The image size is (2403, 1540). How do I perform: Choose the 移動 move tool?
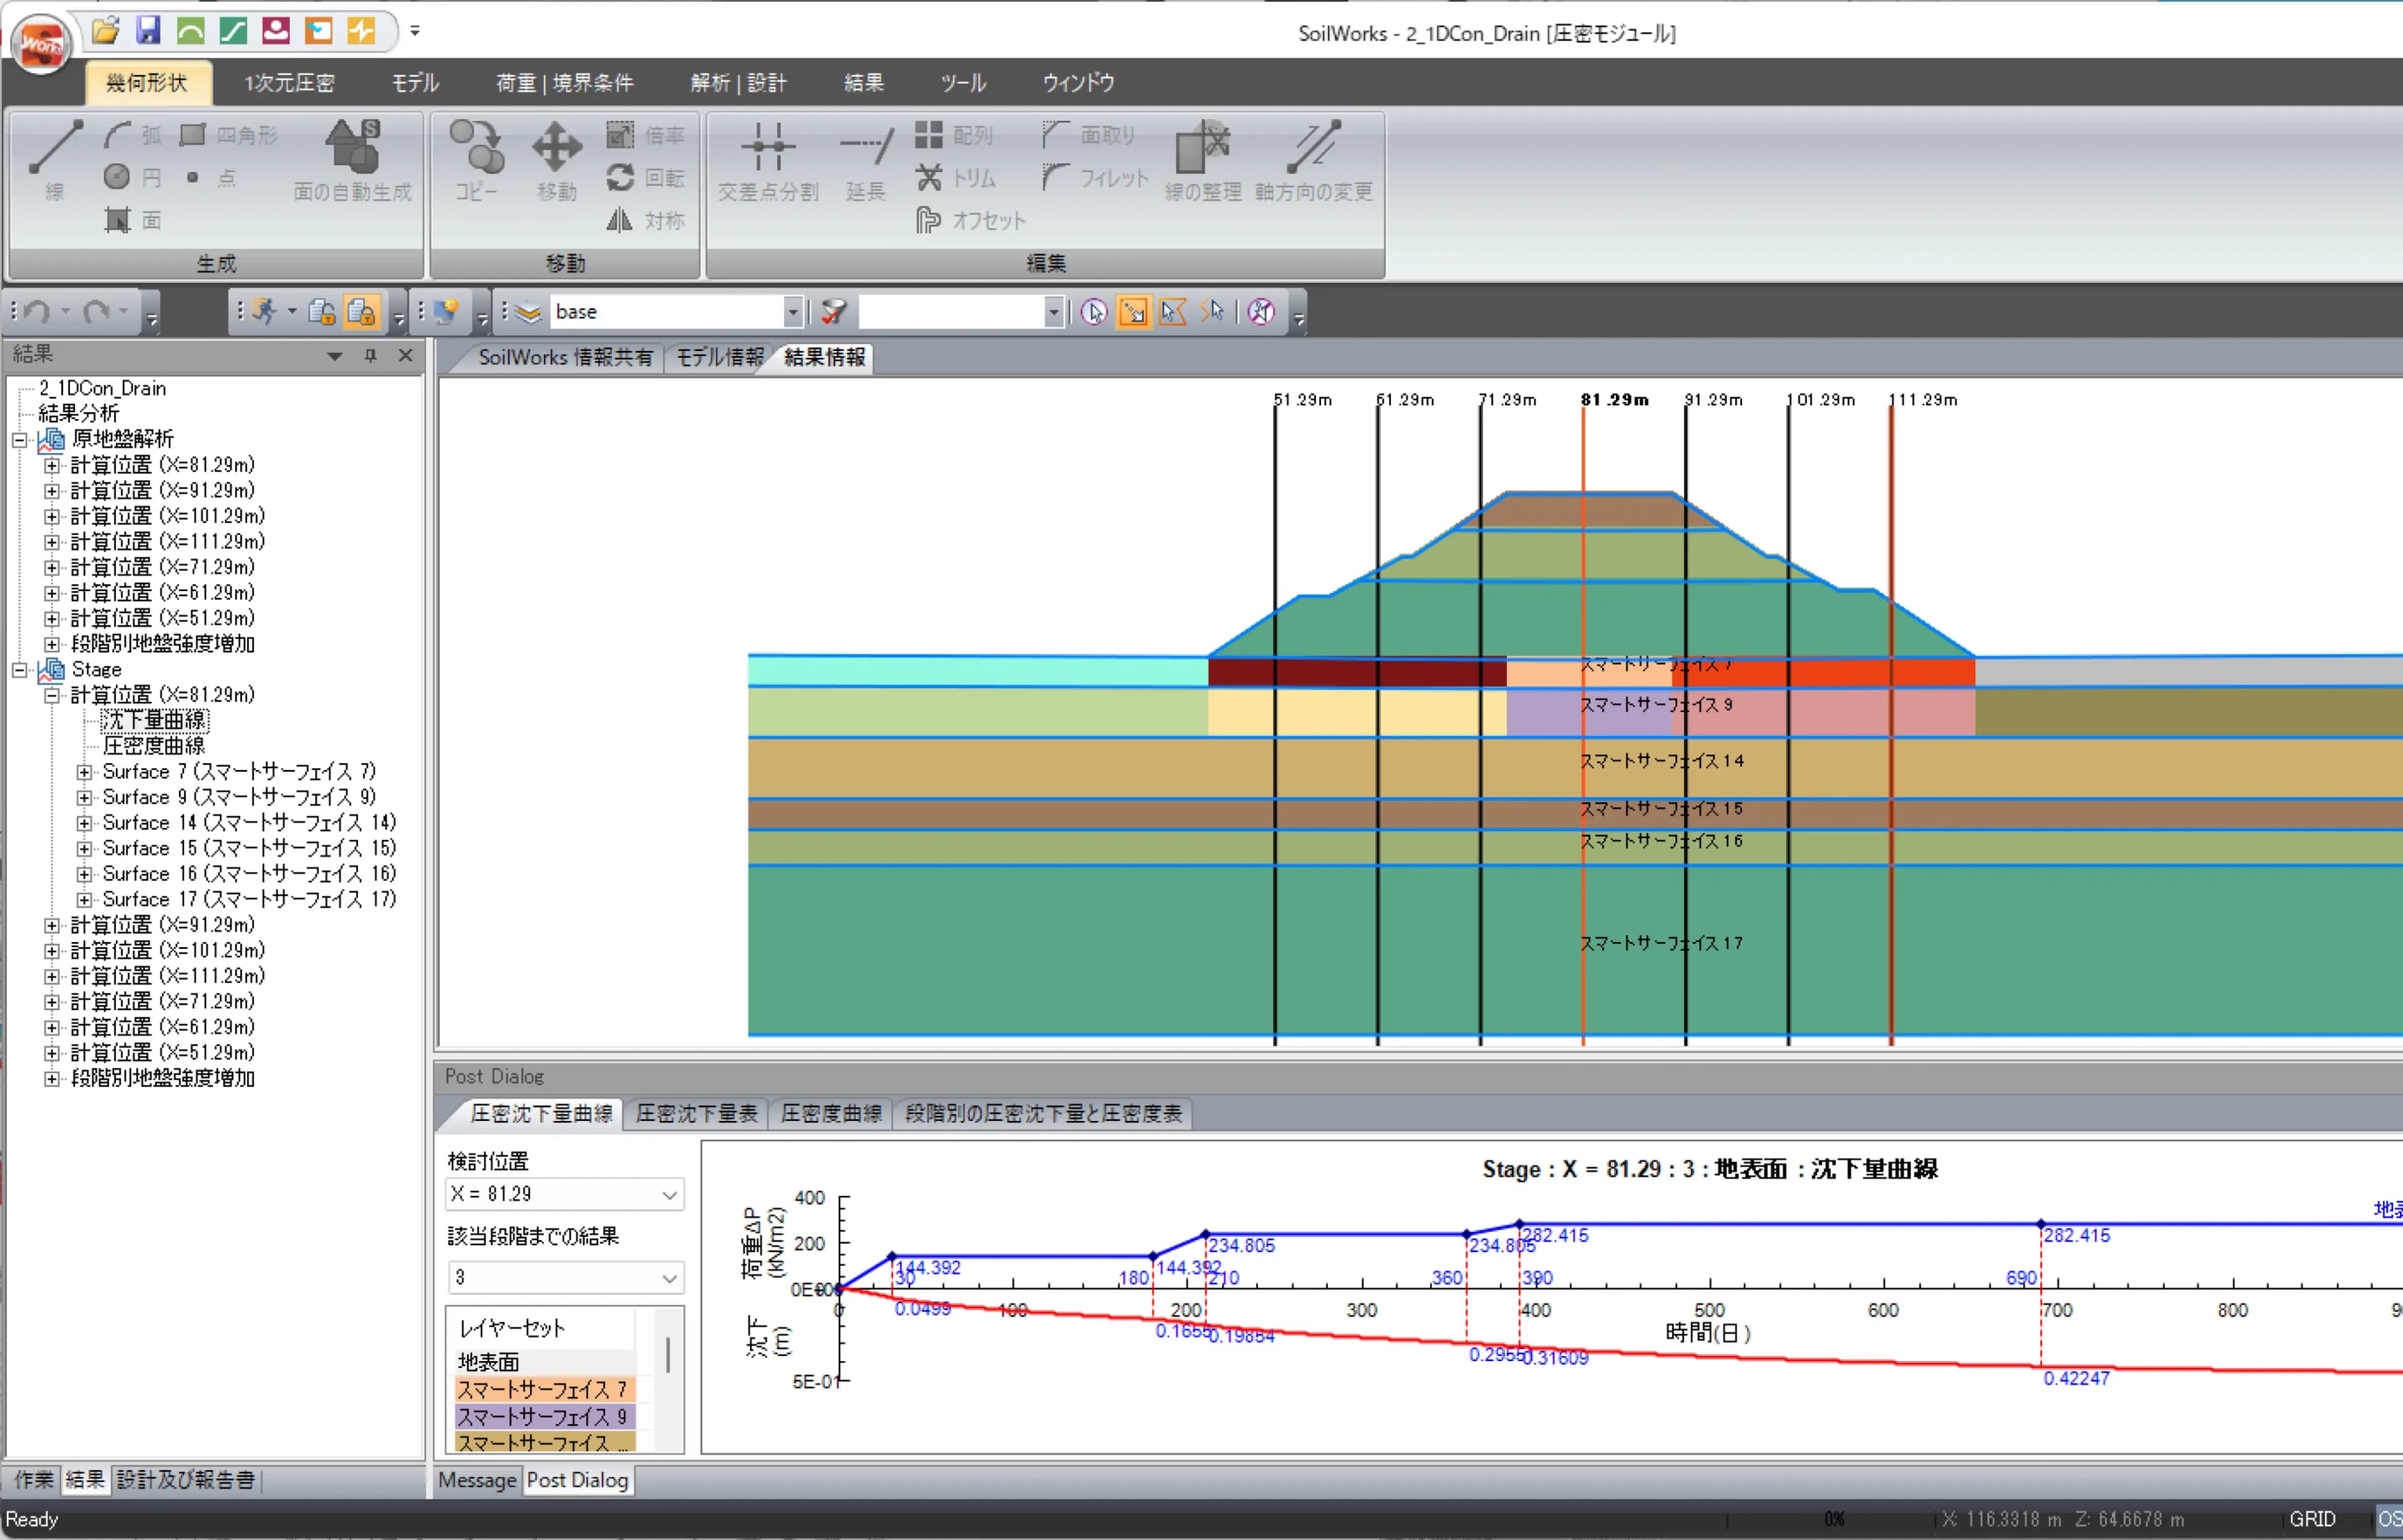(x=557, y=160)
